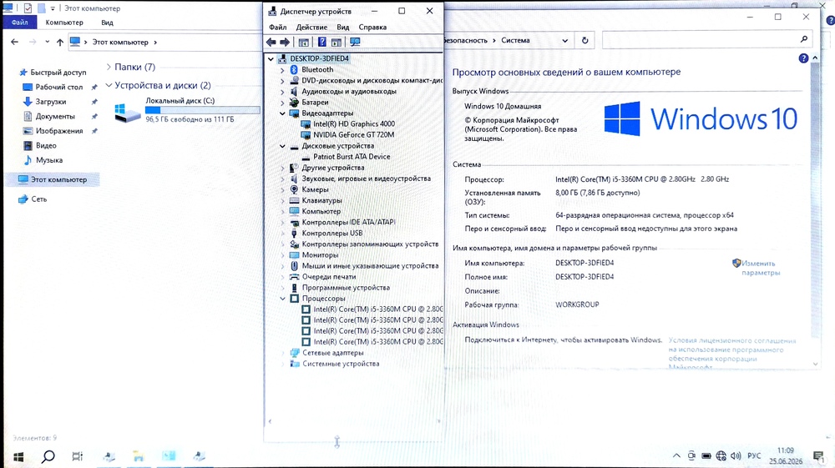
Task: Click the Камеры category icon
Action: pos(294,189)
